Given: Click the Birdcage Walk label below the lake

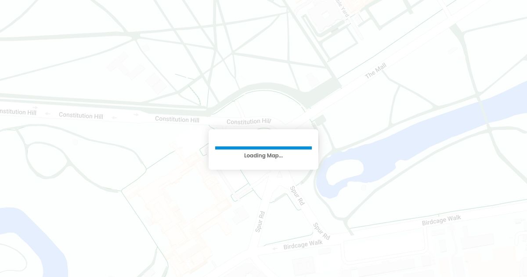Looking at the screenshot, I should (x=441, y=220).
